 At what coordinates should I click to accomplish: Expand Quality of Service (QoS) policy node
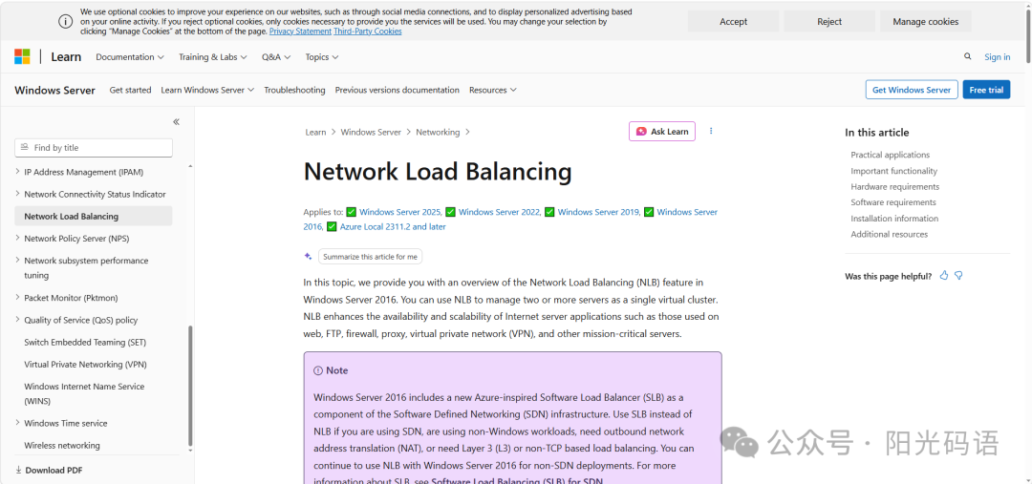18,320
